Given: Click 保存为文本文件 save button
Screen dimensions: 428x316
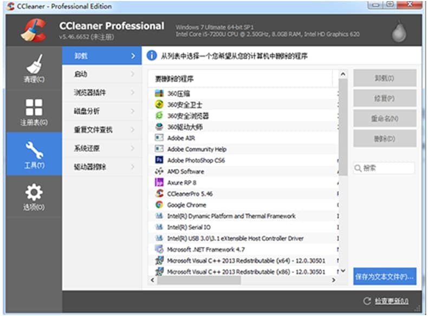Looking at the screenshot, I should [385, 276].
